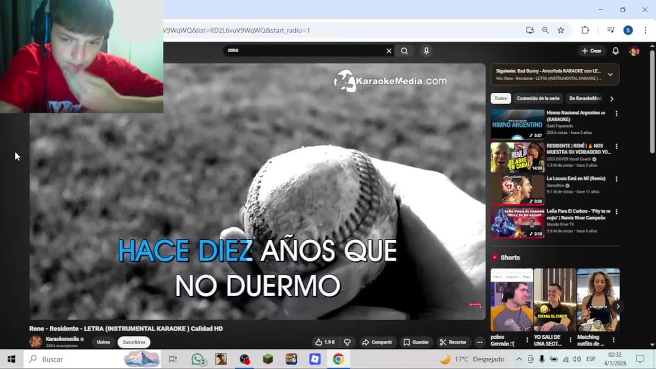Click the Suscribirse button
Screen dimensions: 656x369
[134, 342]
